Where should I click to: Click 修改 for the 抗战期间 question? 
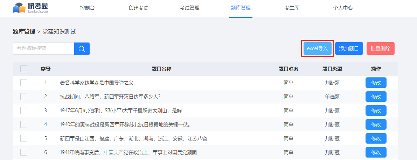click(376, 97)
